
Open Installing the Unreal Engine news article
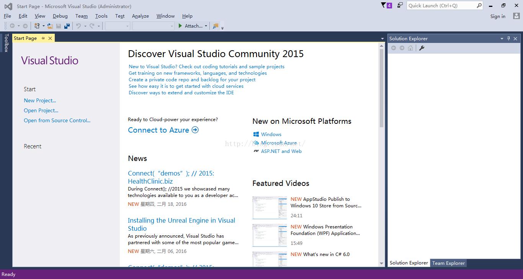(x=181, y=224)
